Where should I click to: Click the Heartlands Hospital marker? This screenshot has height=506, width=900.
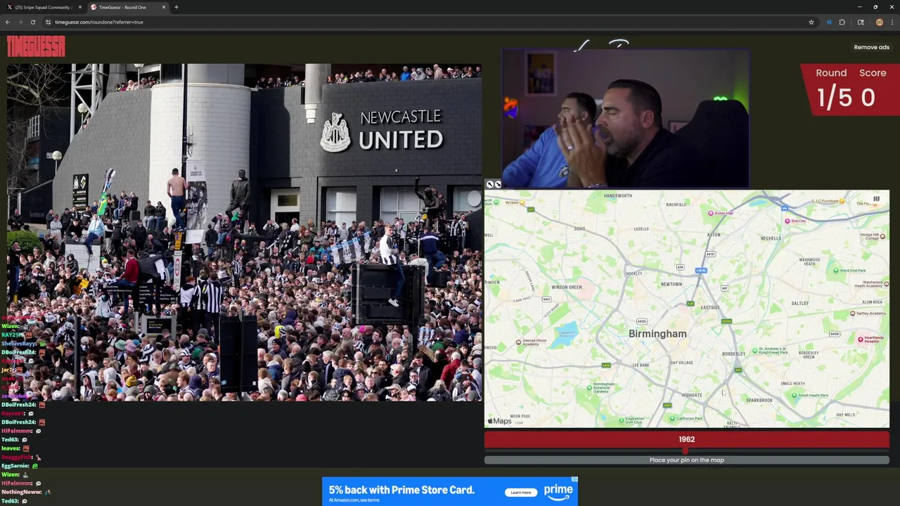click(861, 339)
